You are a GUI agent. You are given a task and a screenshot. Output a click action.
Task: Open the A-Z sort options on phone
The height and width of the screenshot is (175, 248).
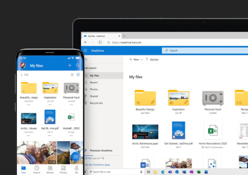point(25,75)
